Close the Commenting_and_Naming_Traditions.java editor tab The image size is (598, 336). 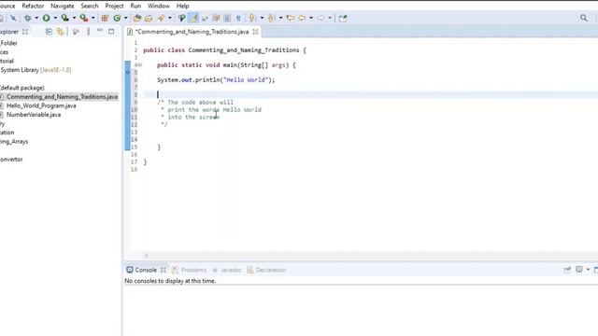pyautogui.click(x=255, y=32)
